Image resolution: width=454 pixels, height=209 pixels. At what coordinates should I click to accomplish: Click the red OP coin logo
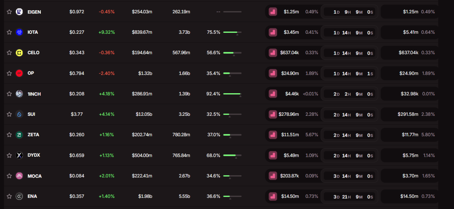tap(19, 73)
